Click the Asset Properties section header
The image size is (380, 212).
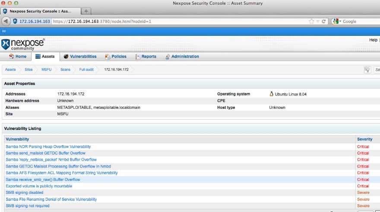coord(19,84)
